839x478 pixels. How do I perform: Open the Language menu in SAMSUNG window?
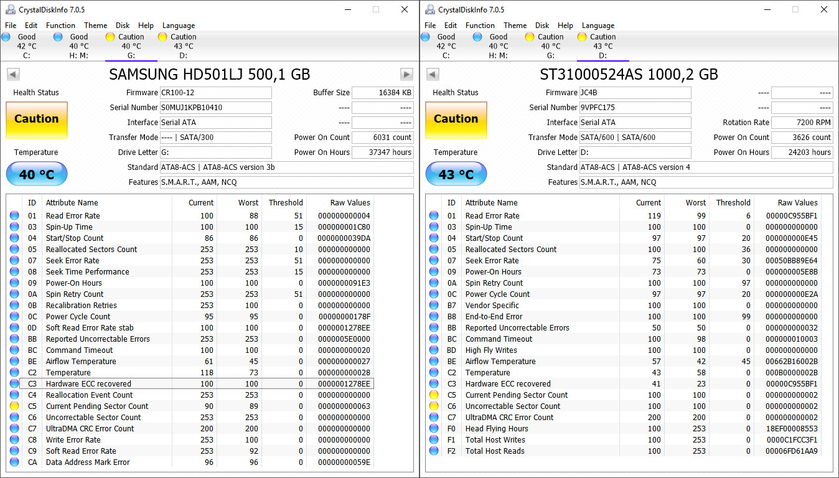[x=179, y=26]
